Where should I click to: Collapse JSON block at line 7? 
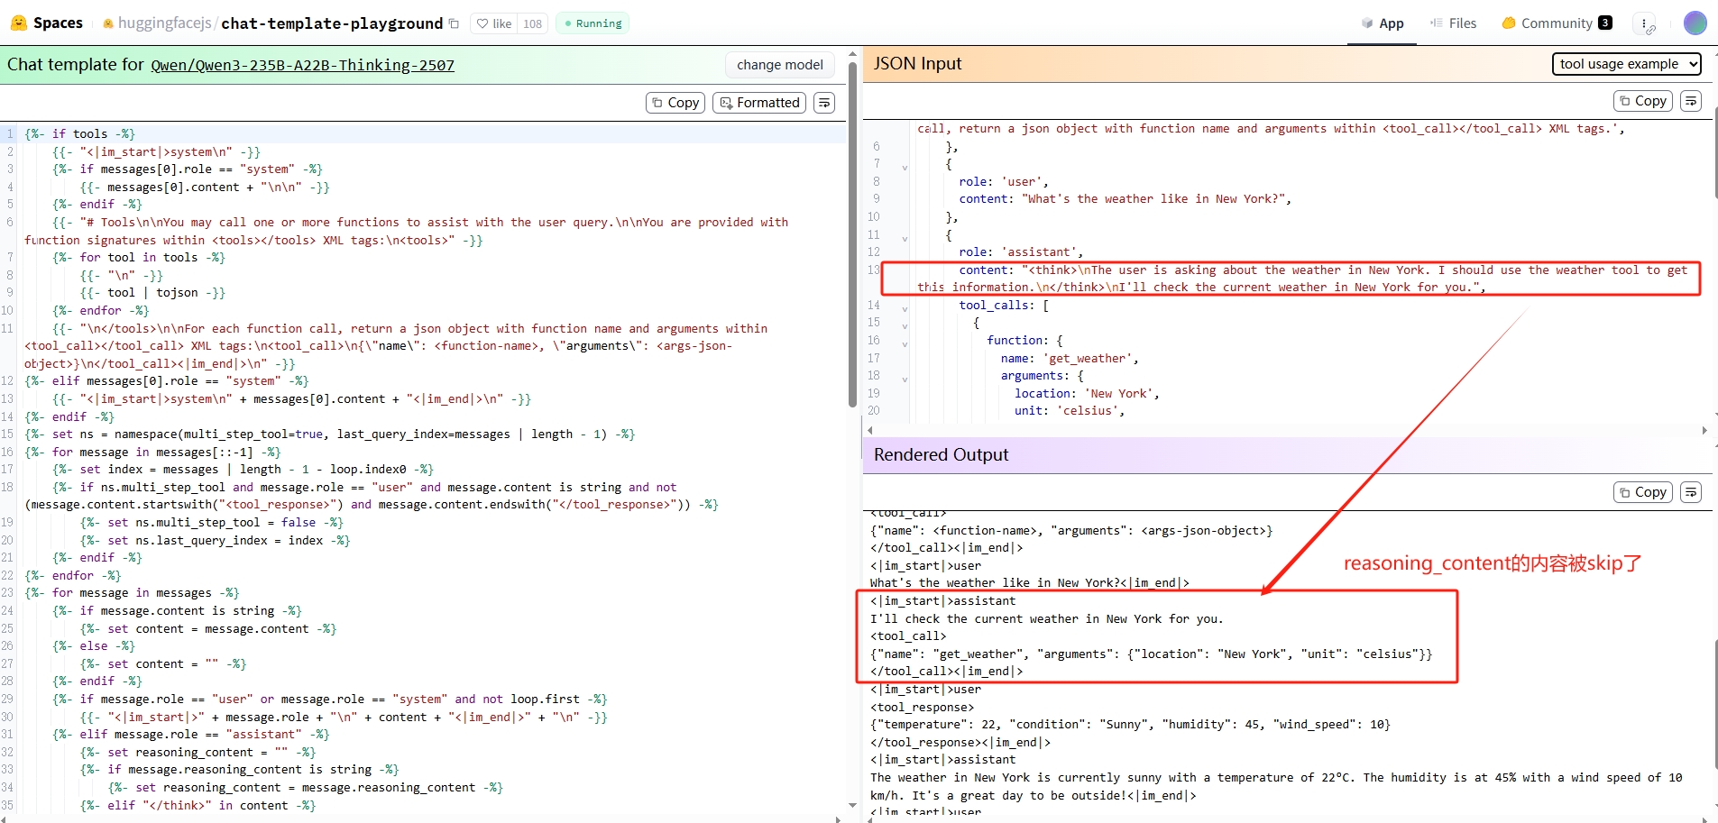905,167
